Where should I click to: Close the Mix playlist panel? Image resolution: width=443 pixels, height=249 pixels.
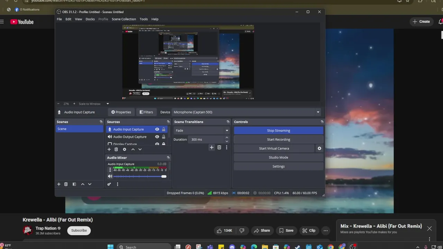(x=430, y=228)
